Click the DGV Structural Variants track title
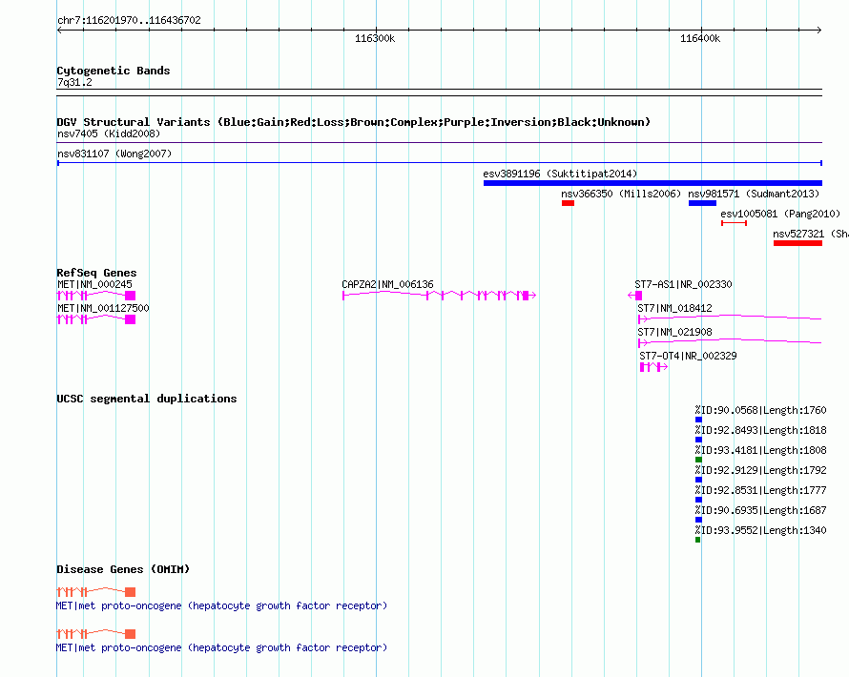 point(354,122)
